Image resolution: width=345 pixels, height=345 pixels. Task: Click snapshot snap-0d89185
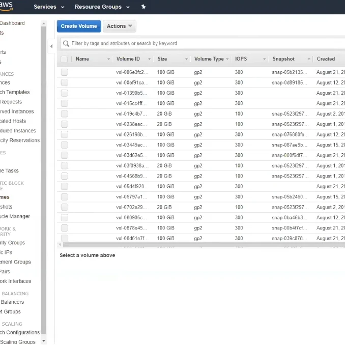pos(290,82)
